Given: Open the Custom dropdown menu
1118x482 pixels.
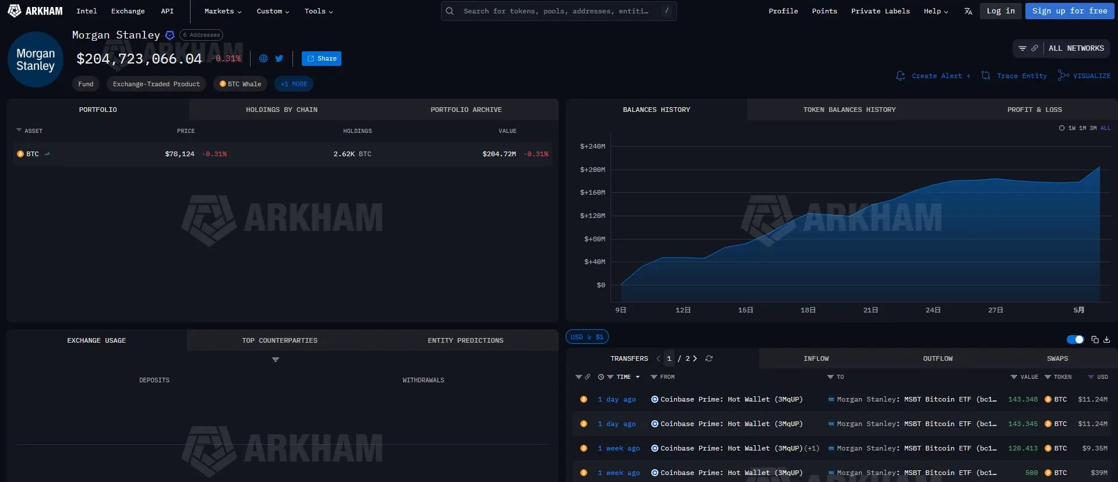Looking at the screenshot, I should (x=273, y=11).
